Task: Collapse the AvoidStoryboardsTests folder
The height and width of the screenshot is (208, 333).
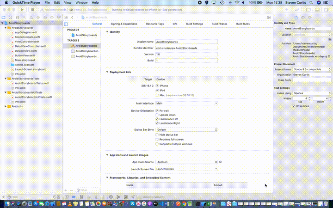Action: click(6, 79)
